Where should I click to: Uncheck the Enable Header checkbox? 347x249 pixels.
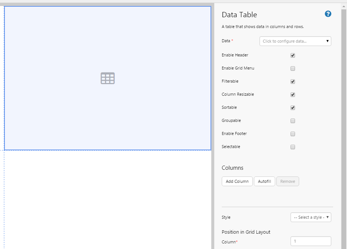point(293,55)
